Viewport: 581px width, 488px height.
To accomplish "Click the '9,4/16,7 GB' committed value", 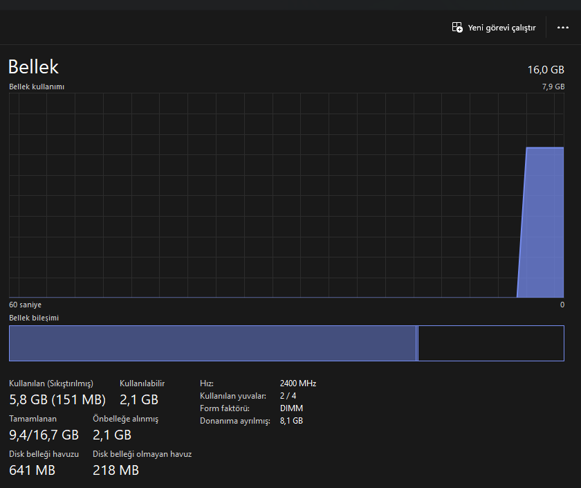I will [x=44, y=435].
